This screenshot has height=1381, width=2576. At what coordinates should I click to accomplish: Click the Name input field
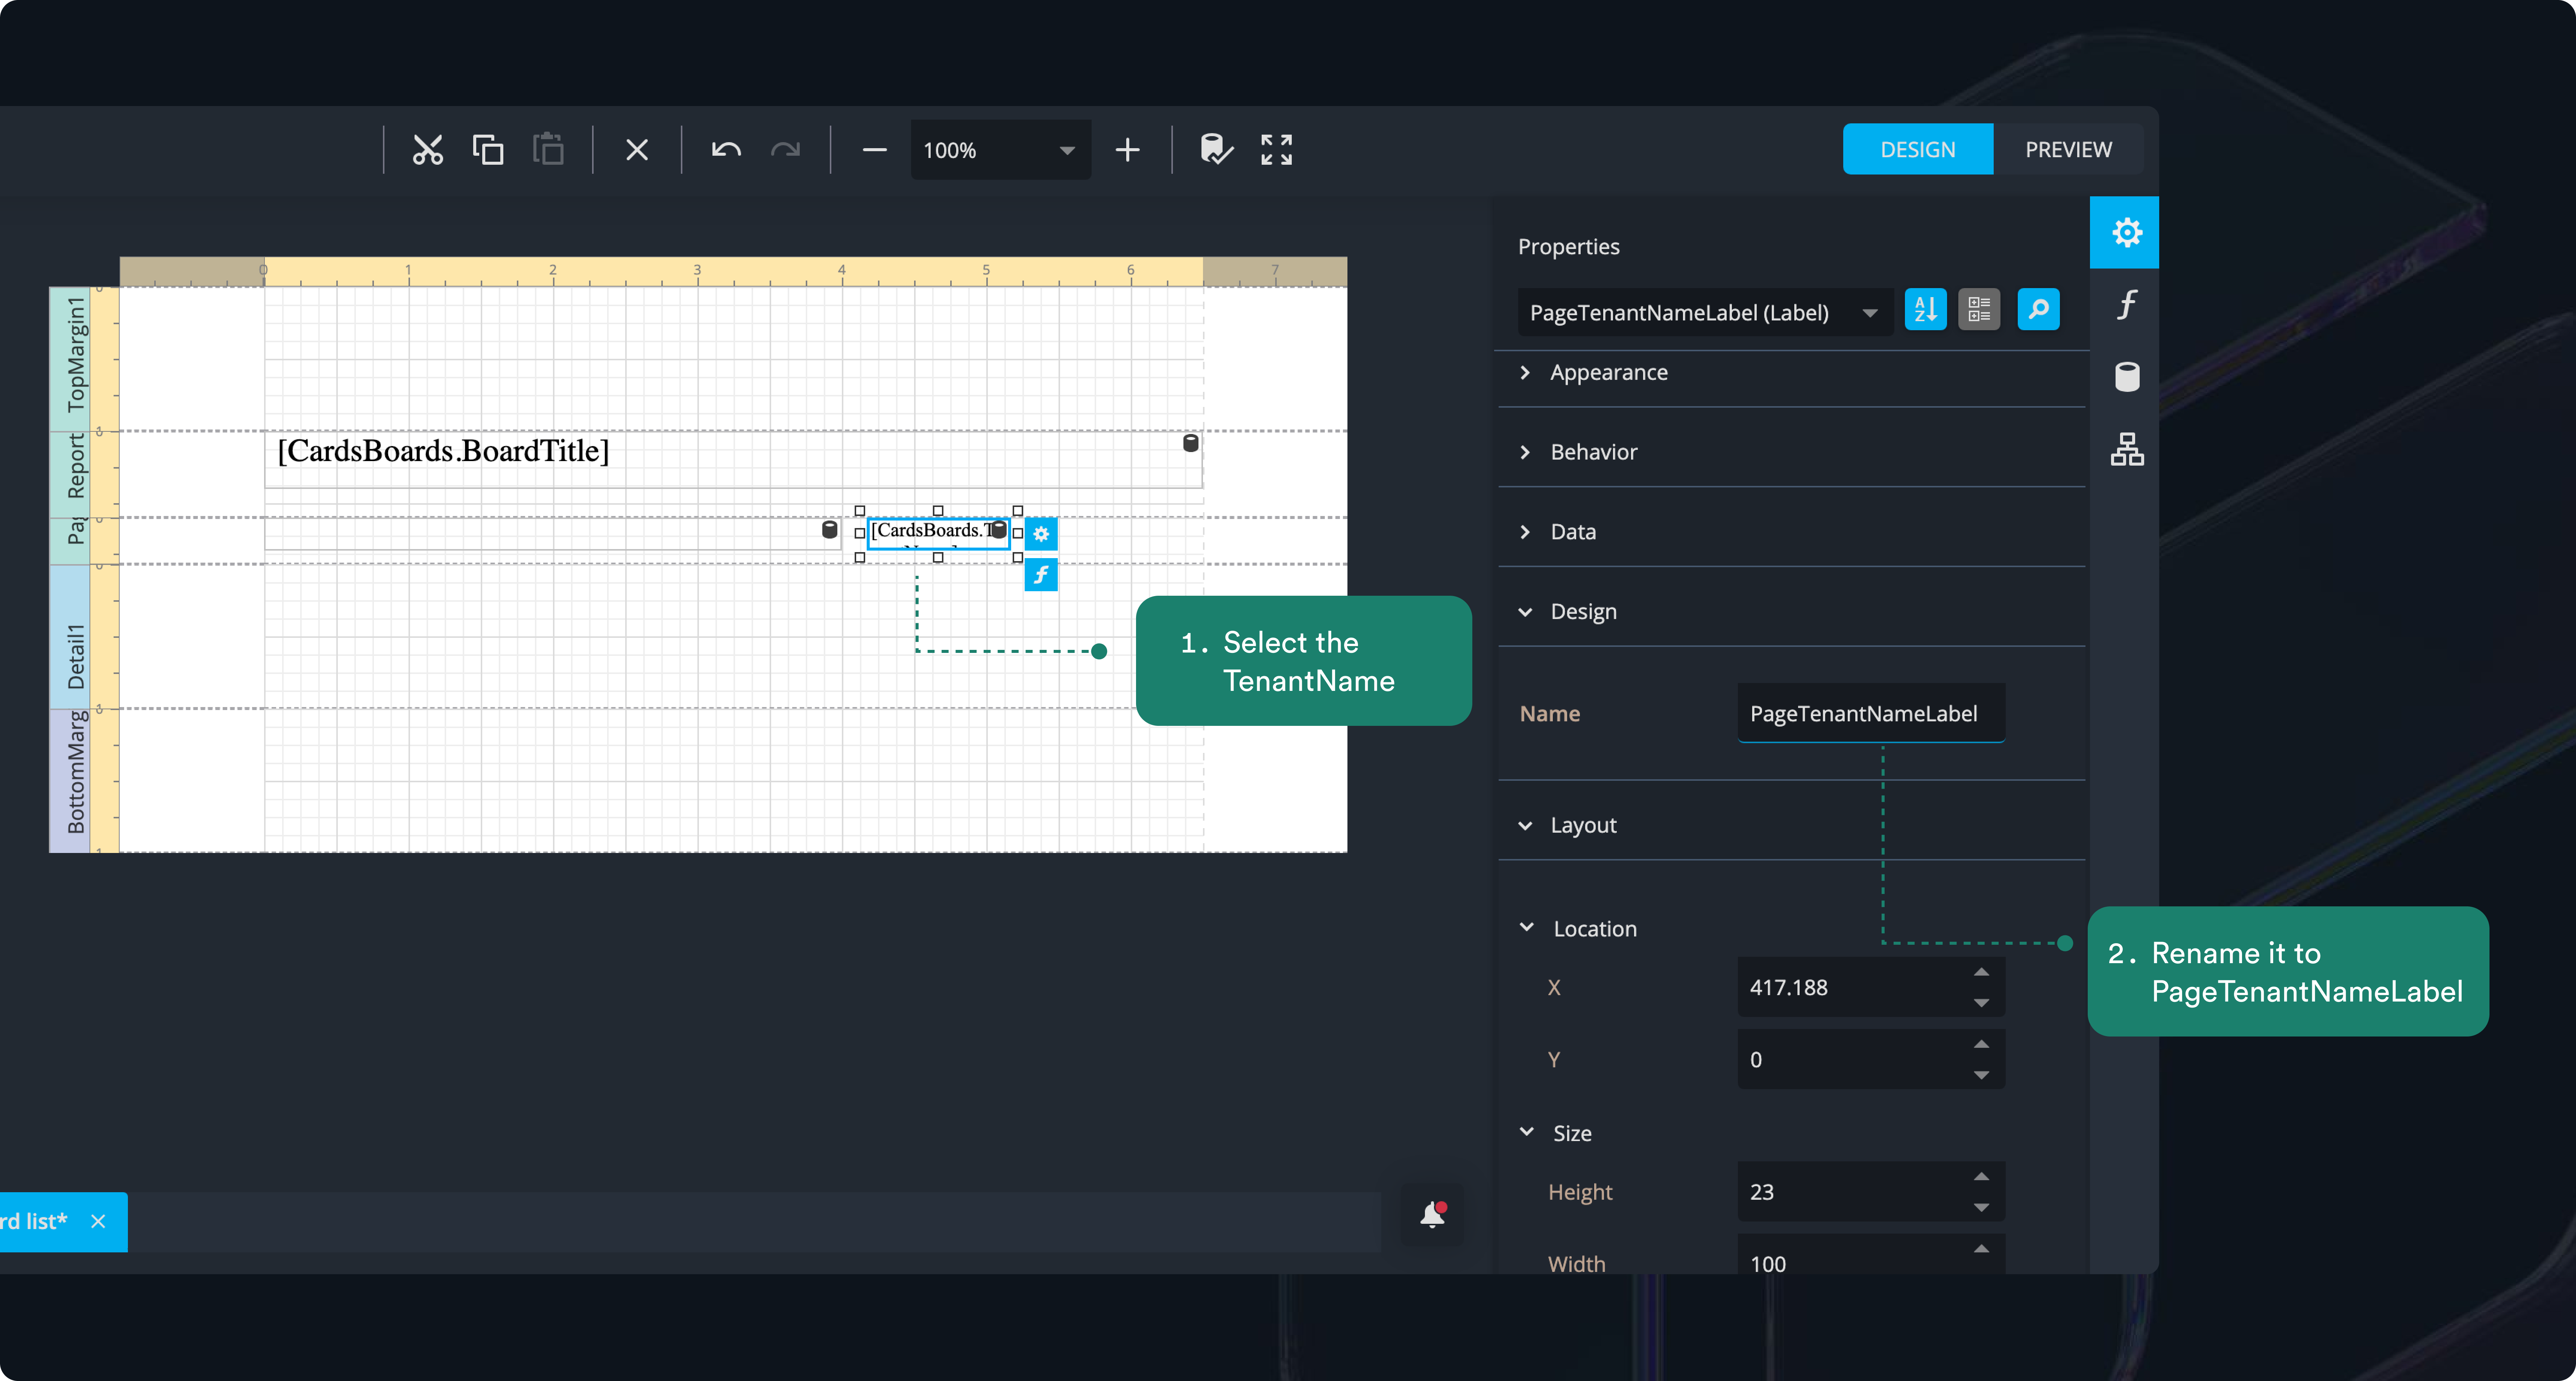(1871, 714)
